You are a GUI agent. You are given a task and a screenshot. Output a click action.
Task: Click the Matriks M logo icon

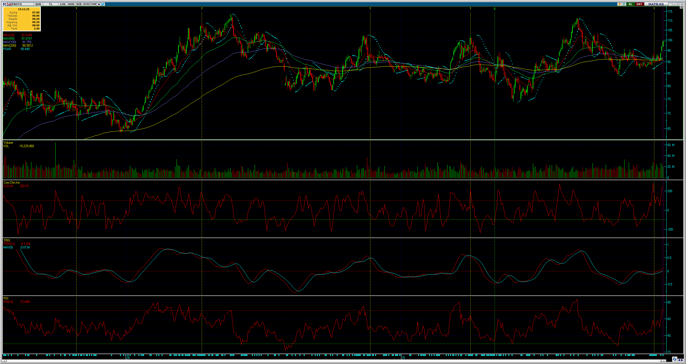[x=4, y=4]
